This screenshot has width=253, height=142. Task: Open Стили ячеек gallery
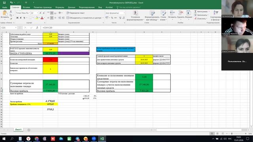[163, 16]
